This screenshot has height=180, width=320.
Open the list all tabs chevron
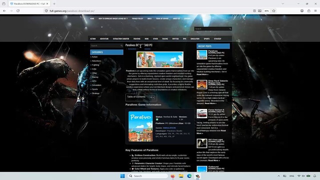point(283,4)
